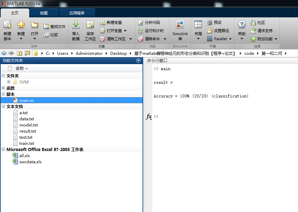Click the Administrator path segment
Image resolution: width=298 pixels, height=212 pixels.
coord(89,53)
